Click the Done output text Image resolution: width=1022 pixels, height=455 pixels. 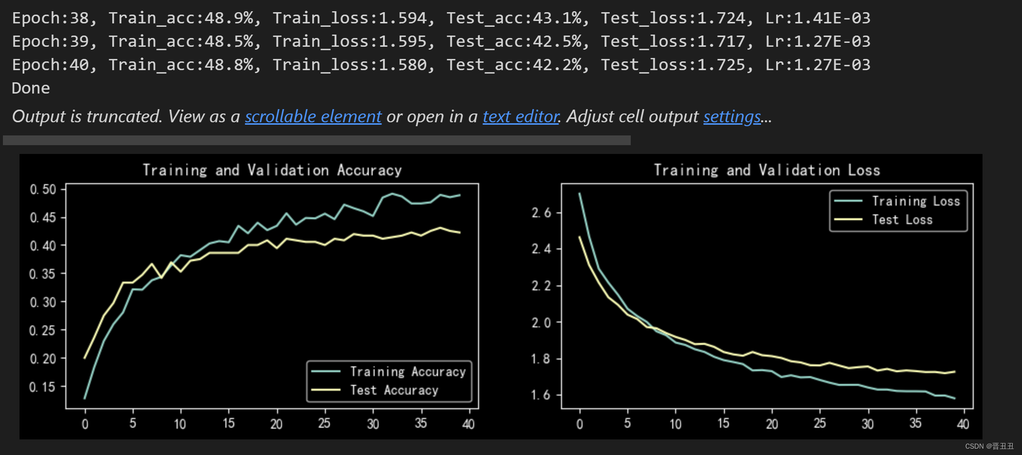[x=31, y=88]
